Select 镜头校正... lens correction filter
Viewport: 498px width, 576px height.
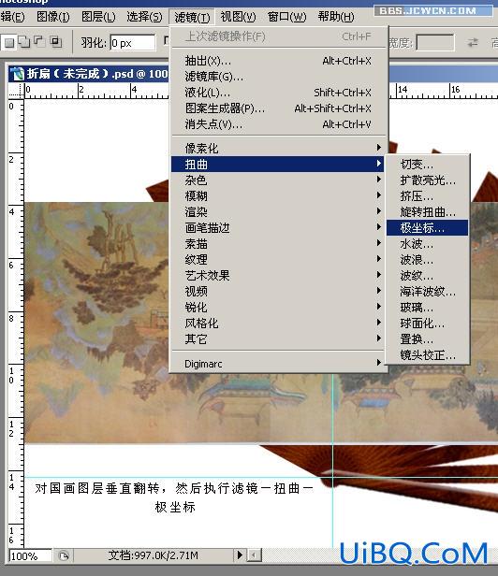[x=428, y=355]
